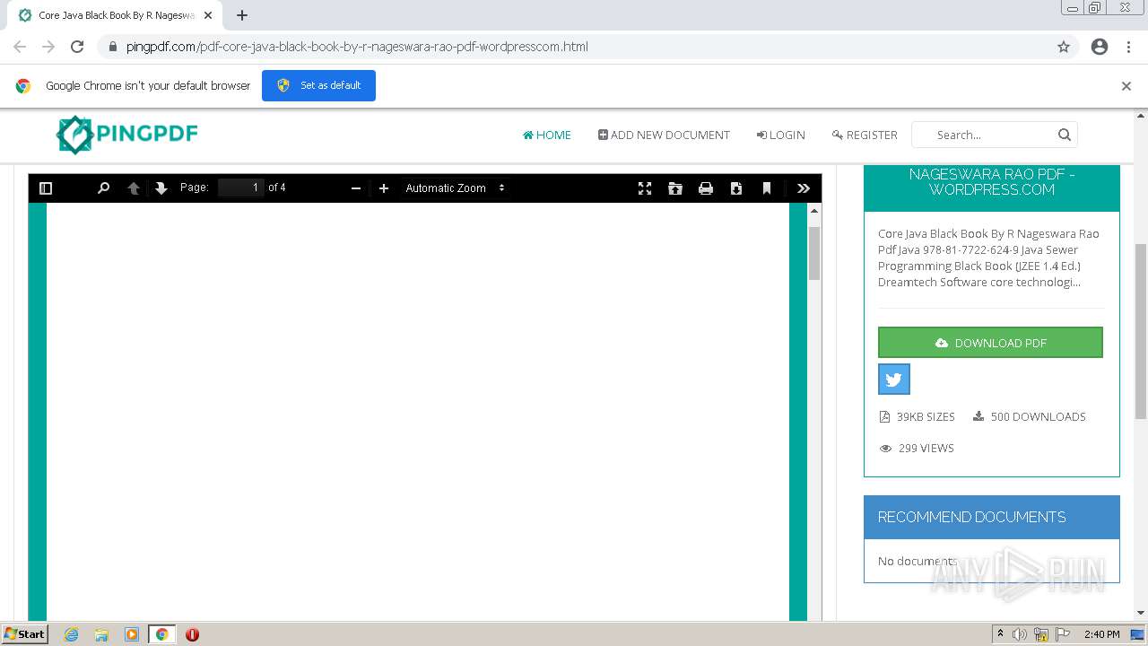
Task: Open Chrome profile icon
Action: click(x=1100, y=47)
